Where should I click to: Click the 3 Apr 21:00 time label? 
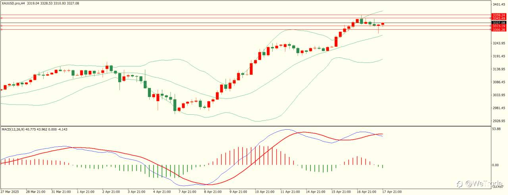point(136,192)
